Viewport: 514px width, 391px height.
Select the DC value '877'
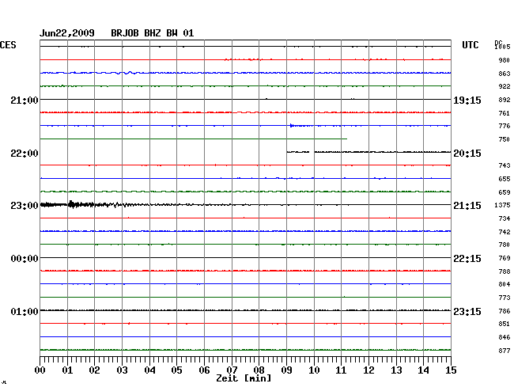505,351
